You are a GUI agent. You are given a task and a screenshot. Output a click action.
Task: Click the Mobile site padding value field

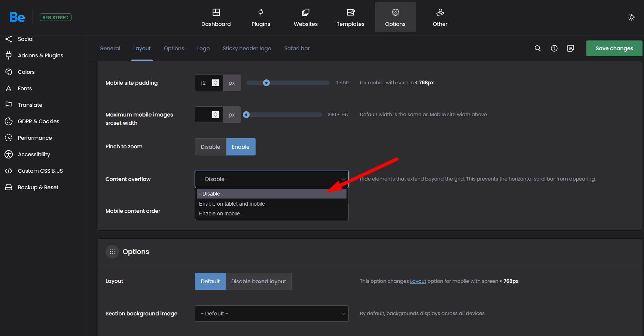point(209,83)
